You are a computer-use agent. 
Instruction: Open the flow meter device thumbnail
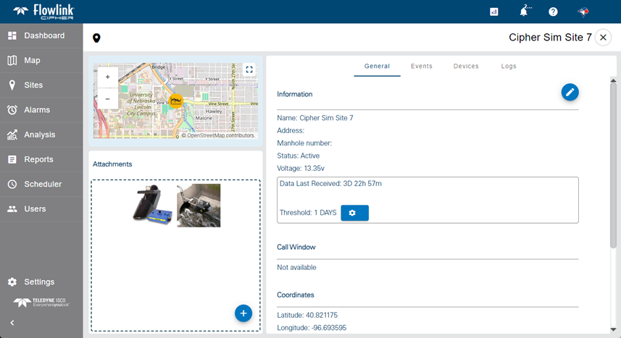tap(153, 204)
